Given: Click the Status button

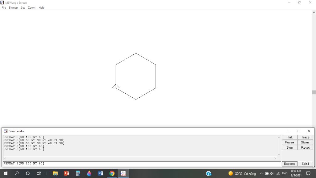Looking at the screenshot, I should pos(305,142).
